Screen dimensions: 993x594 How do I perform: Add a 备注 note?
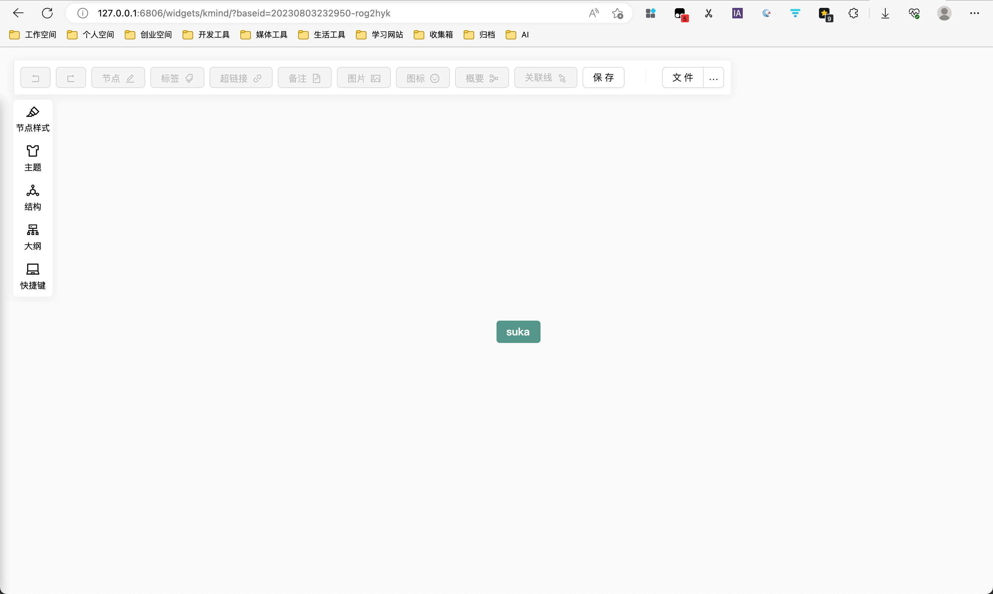[x=304, y=77]
